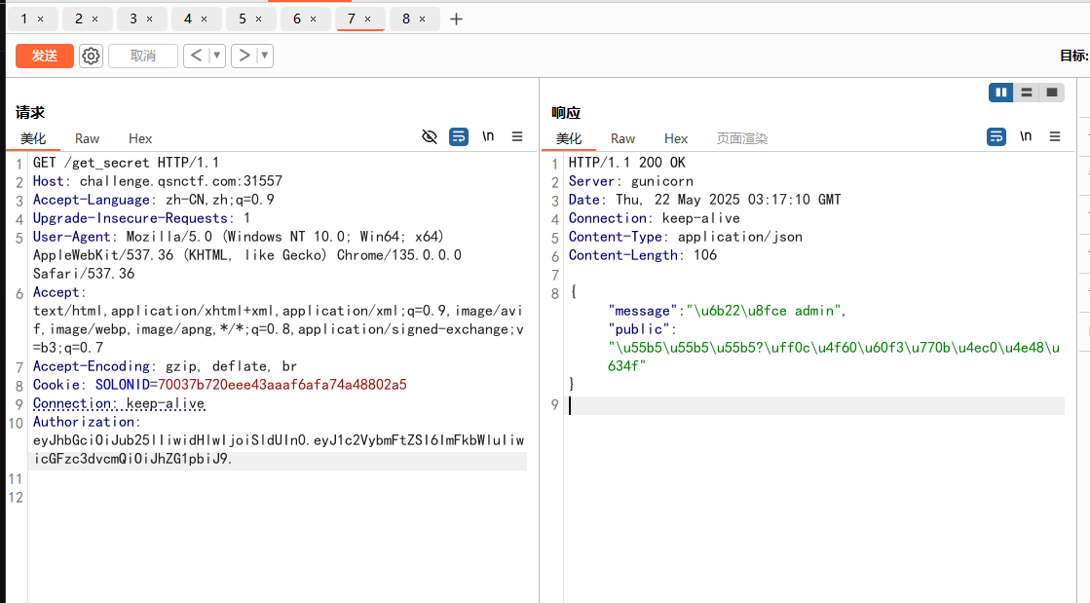1090x603 pixels.
Task: Toggle word wrap in the response panel
Action: pos(996,137)
